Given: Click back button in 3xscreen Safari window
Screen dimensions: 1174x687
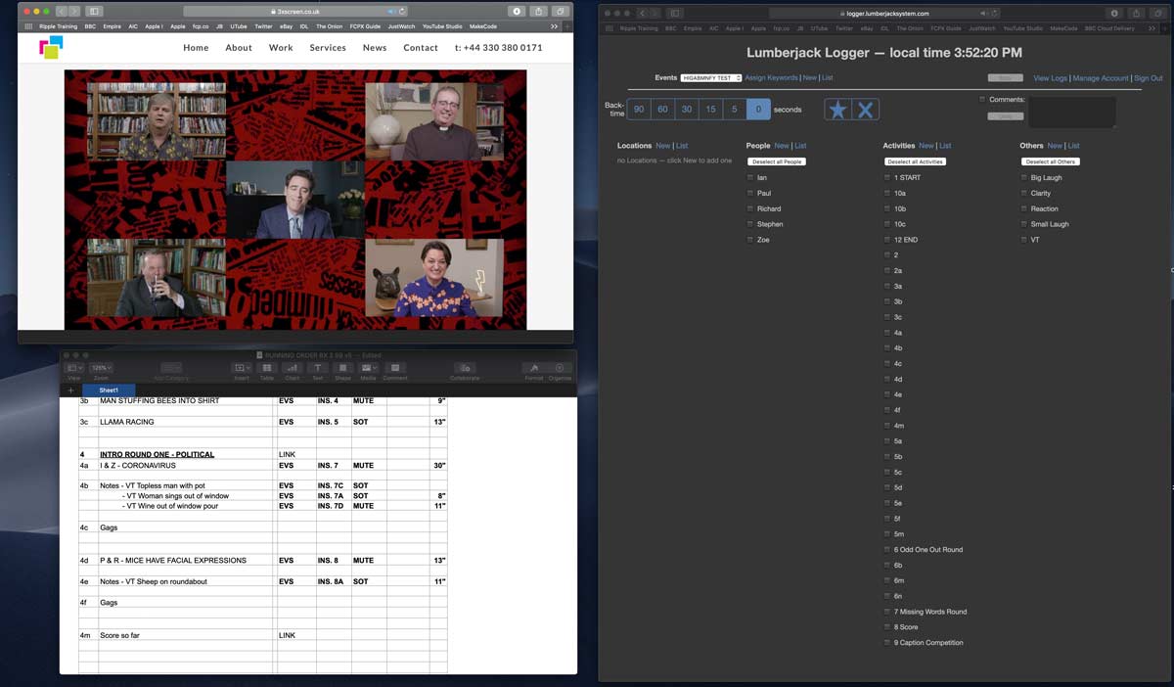Looking at the screenshot, I should click(62, 11).
